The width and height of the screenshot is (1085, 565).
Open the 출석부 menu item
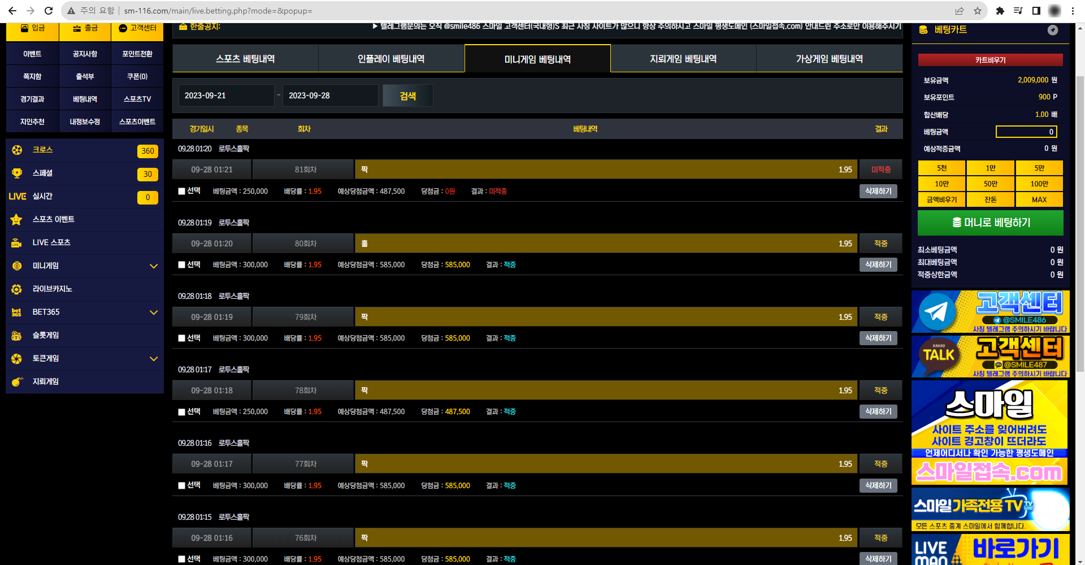point(85,76)
